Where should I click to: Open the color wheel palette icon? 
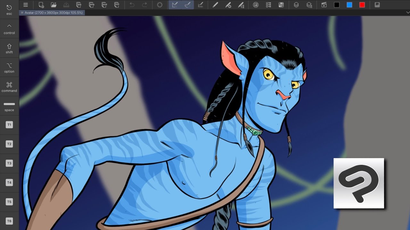pos(256,5)
